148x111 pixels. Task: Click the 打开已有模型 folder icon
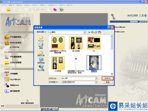[7, 62]
